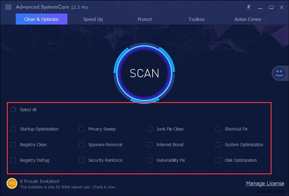
Task: Switch to the Speed Up tab
Action: pos(93,20)
